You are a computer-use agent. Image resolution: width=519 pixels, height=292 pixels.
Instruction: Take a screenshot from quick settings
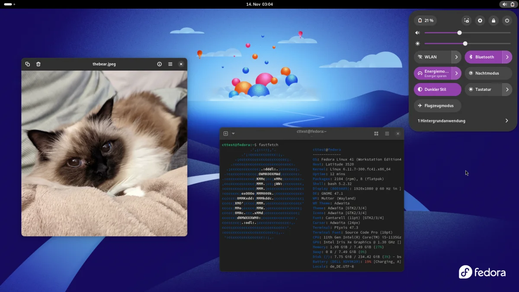[466, 20]
